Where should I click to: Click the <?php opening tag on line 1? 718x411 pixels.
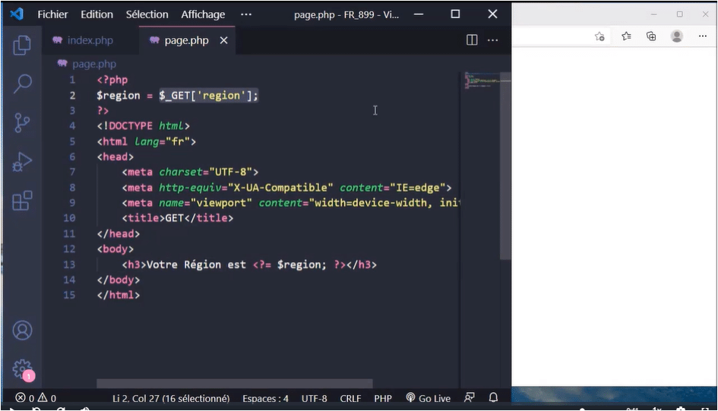(112, 80)
